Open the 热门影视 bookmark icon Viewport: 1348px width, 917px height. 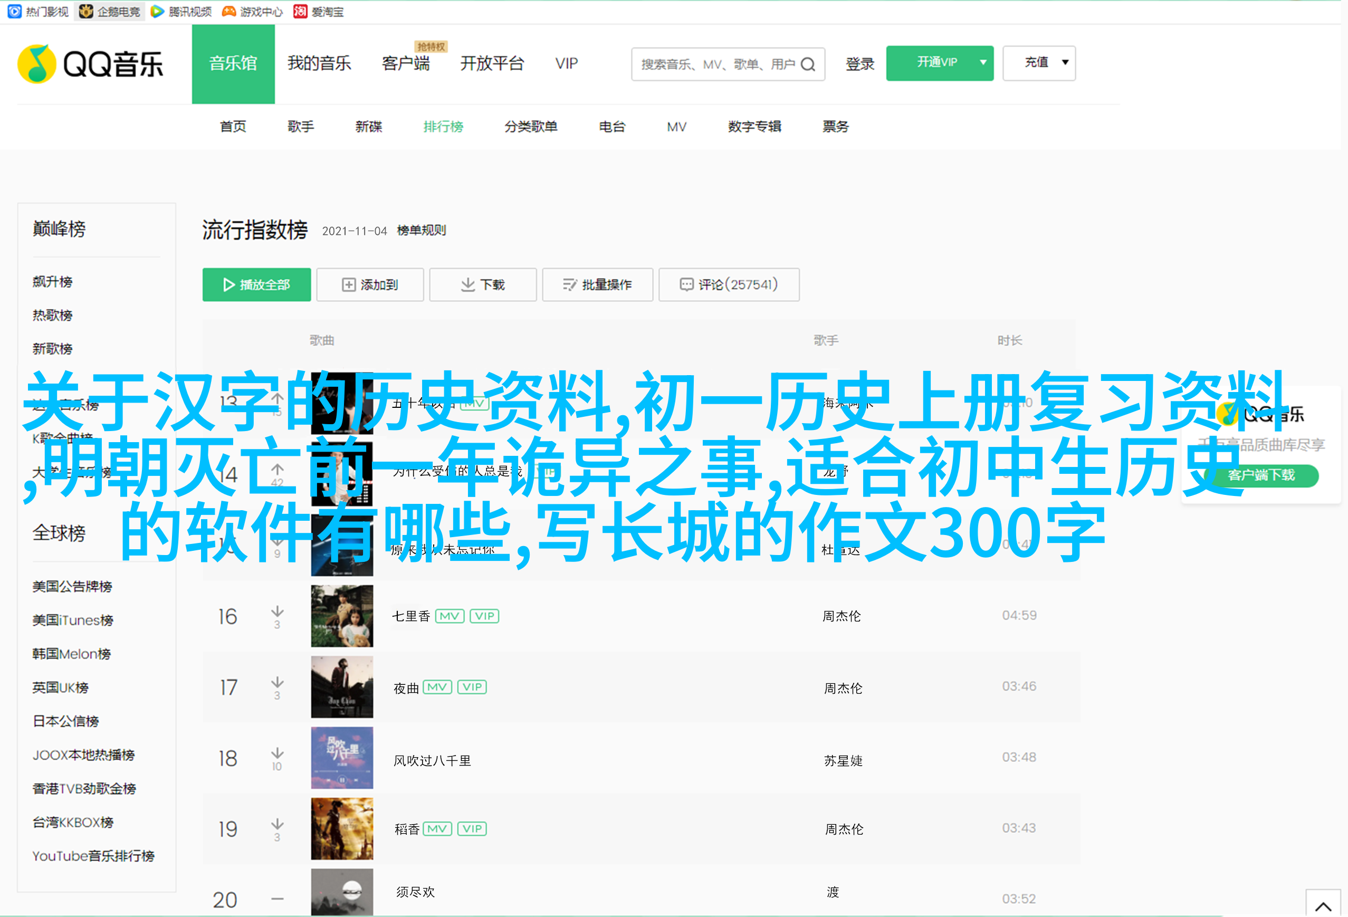coord(15,12)
